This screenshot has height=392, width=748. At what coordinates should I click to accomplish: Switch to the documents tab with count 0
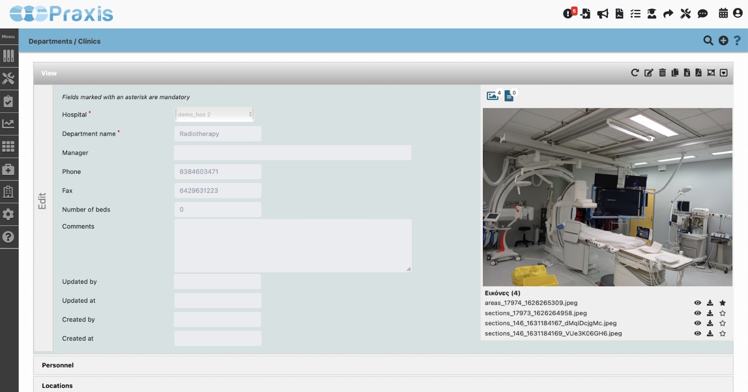[509, 96]
